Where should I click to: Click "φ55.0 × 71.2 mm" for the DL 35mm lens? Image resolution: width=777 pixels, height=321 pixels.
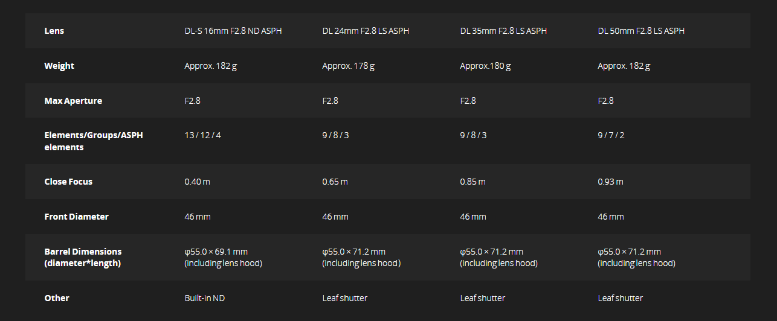click(x=491, y=252)
